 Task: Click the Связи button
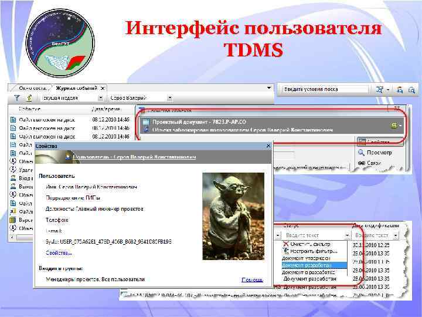point(374,163)
